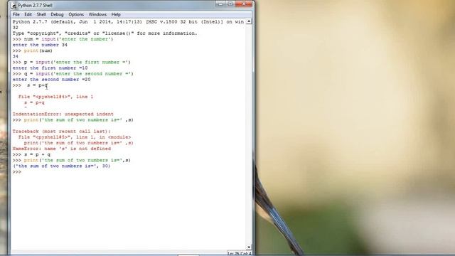Screen dimensions: 455x256
Task: Click the Col indicator in the status bar
Action: (246, 253)
